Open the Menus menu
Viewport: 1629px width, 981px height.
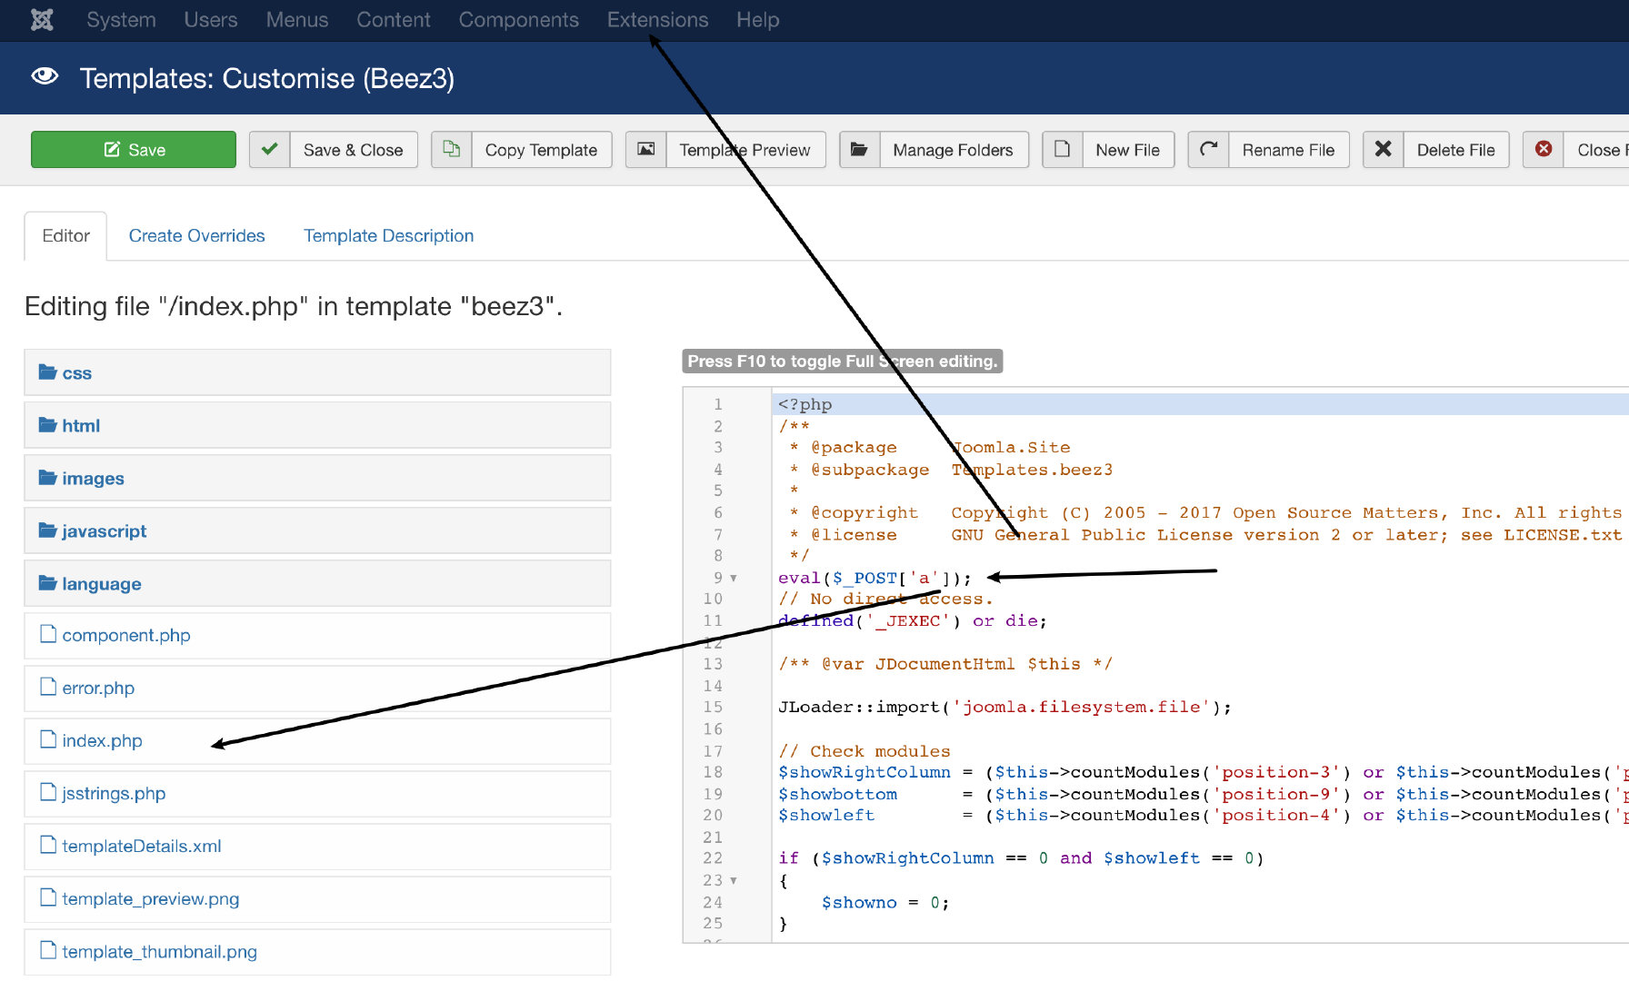(x=297, y=20)
